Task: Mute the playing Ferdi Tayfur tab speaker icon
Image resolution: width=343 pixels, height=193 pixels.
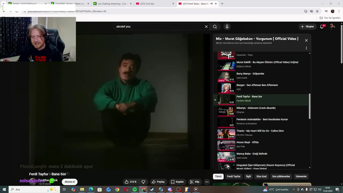Action: (211, 4)
